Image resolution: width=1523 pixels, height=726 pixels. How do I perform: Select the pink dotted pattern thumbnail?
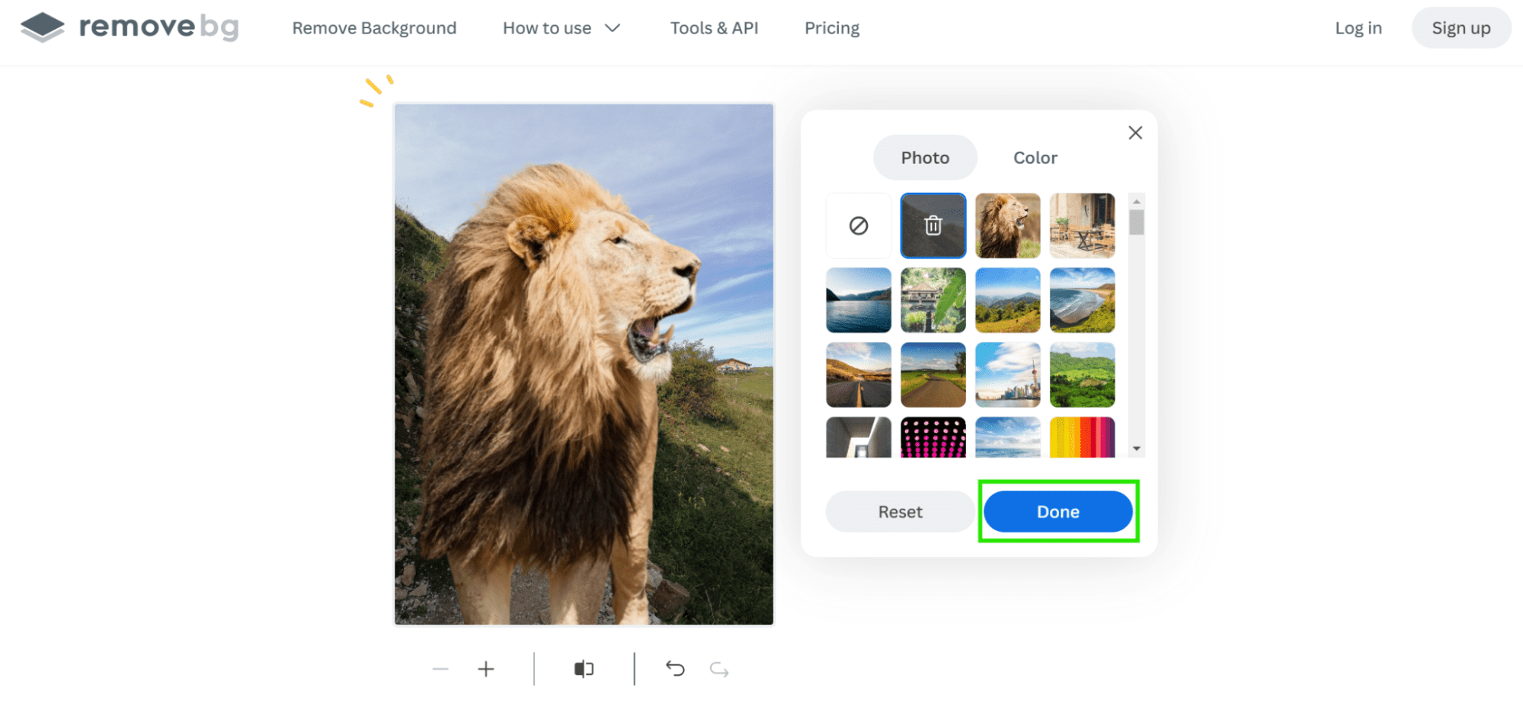click(x=933, y=437)
